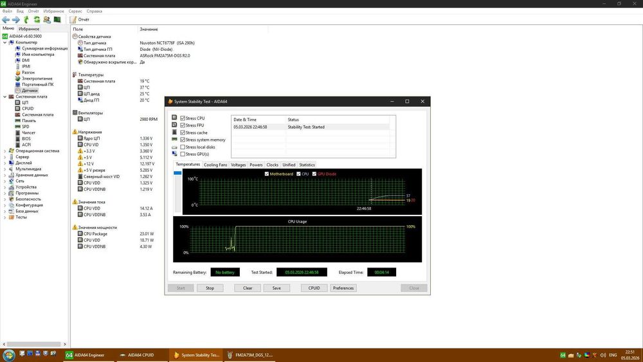Image resolution: width=643 pixels, height=362 pixels.
Task: Click the tree panel horizontal scrollbar
Action: 34,344
